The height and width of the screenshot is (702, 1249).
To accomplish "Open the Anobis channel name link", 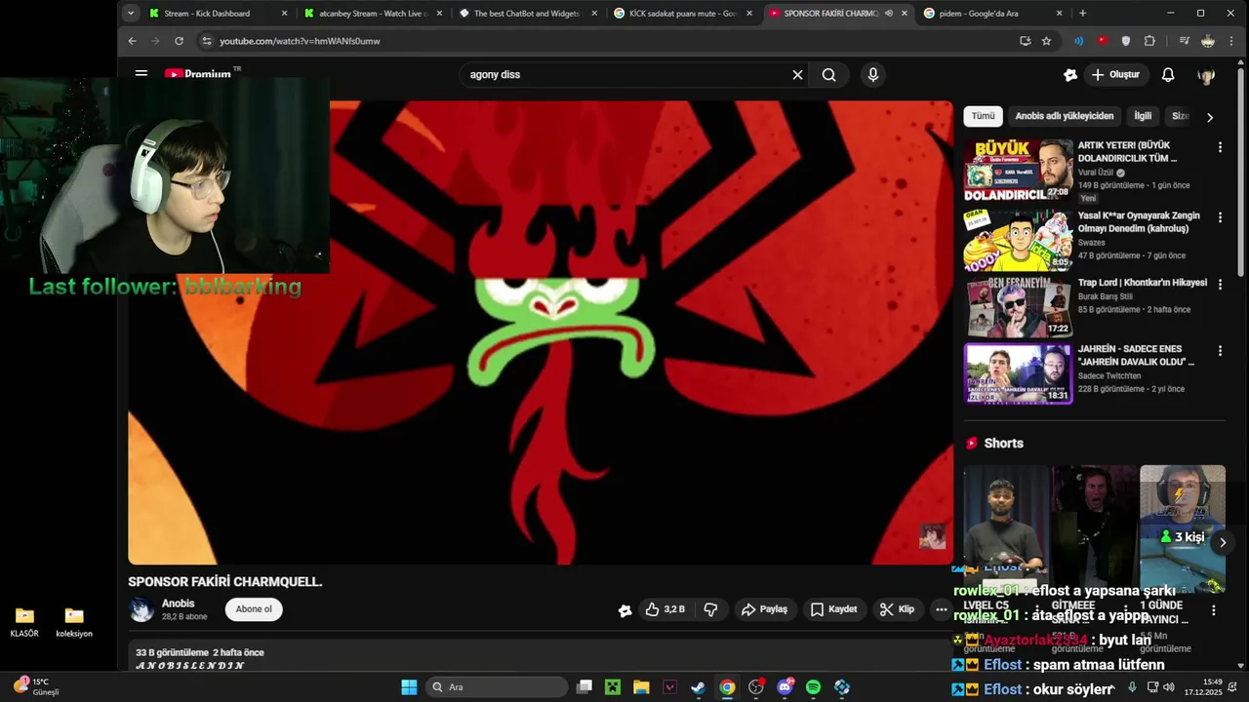I will 178,604.
